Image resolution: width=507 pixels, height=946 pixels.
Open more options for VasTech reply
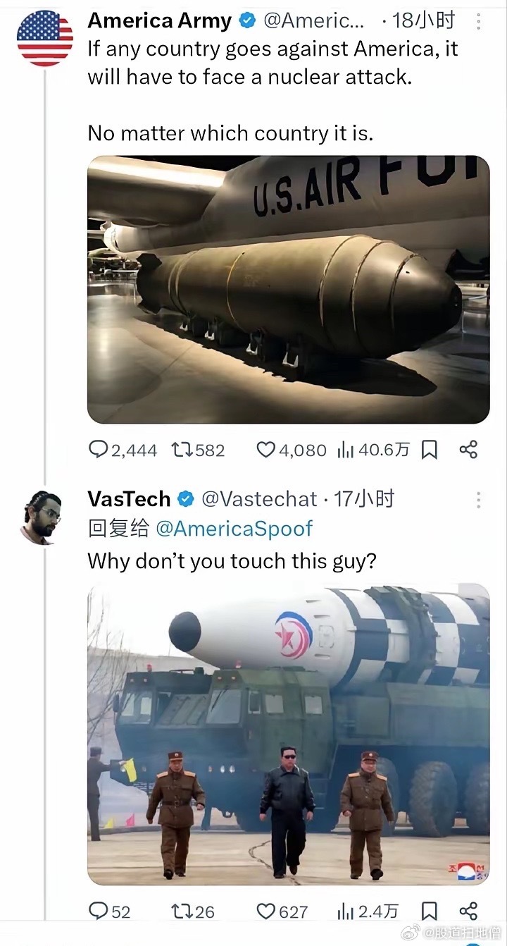click(x=479, y=500)
